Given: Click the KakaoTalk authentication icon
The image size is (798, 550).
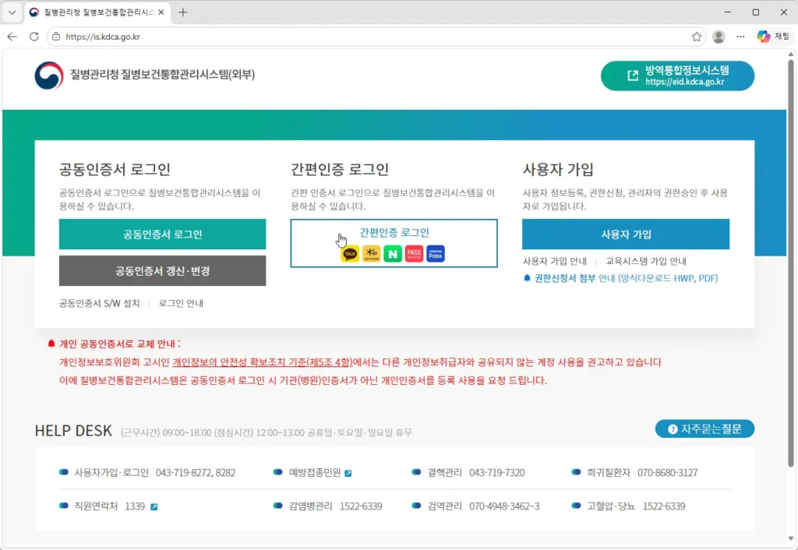Looking at the screenshot, I should coord(350,253).
